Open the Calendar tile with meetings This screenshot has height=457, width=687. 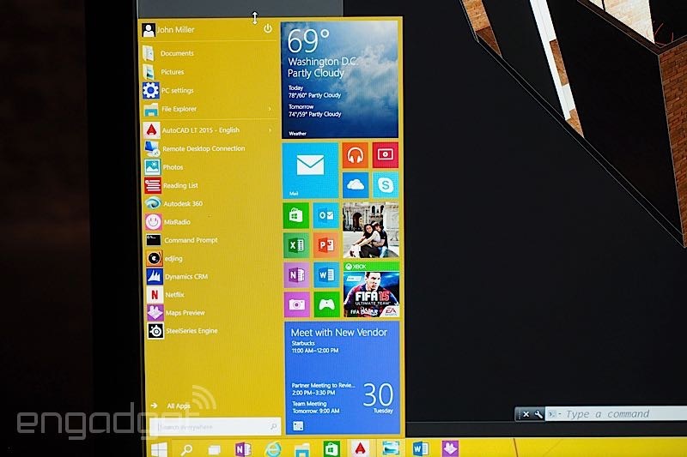click(x=343, y=378)
